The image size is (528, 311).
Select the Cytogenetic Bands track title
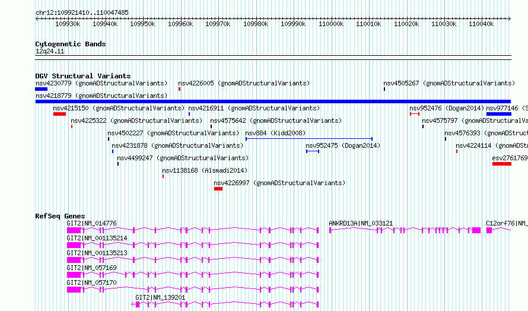click(x=71, y=44)
